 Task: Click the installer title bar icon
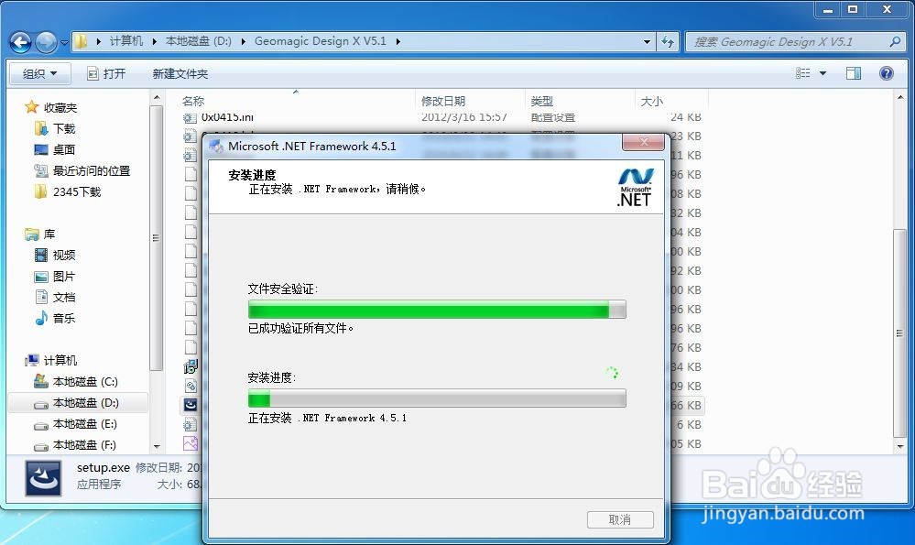(x=216, y=146)
